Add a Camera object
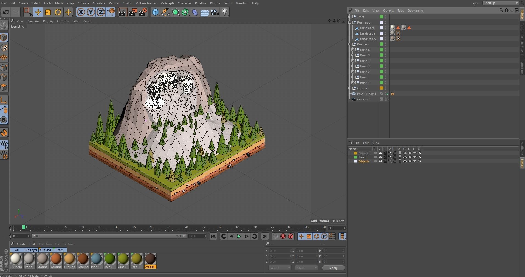Viewport: 525px width, 277px height. point(215,12)
